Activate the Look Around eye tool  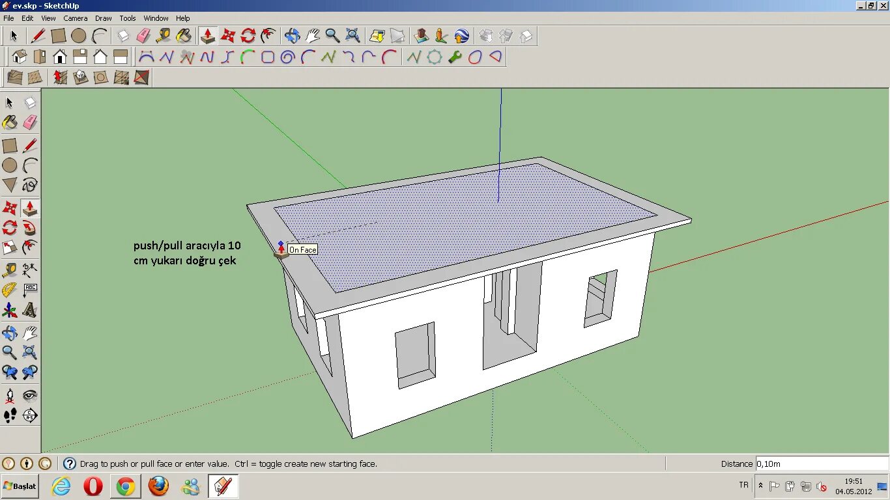30,395
